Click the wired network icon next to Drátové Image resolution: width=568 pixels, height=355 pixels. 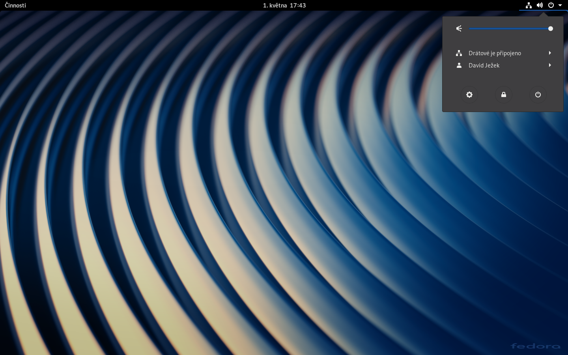459,53
